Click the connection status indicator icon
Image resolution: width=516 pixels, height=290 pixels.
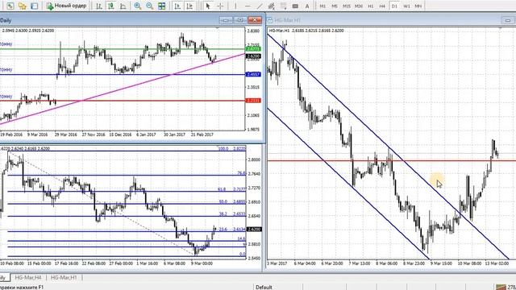pyautogui.click(x=501, y=287)
